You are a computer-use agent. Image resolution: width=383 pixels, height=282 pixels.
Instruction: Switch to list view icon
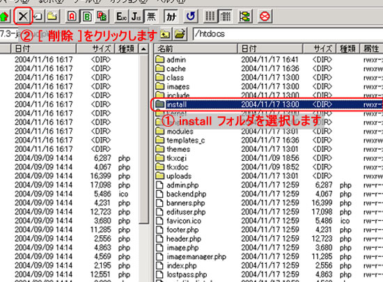[x=210, y=16]
